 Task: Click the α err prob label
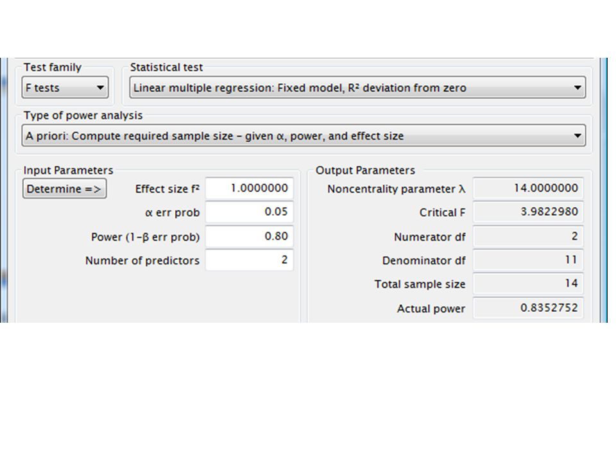coord(172,212)
